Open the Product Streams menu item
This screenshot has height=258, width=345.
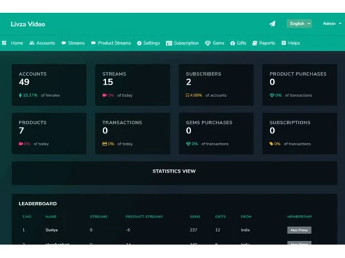tap(115, 43)
